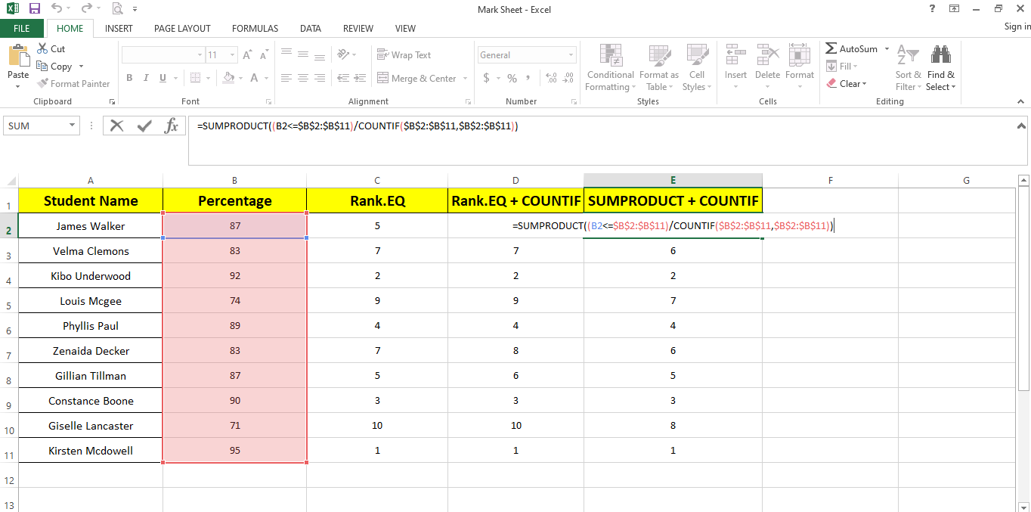Cancel formula entry with the X button
1031x512 pixels.
click(117, 126)
